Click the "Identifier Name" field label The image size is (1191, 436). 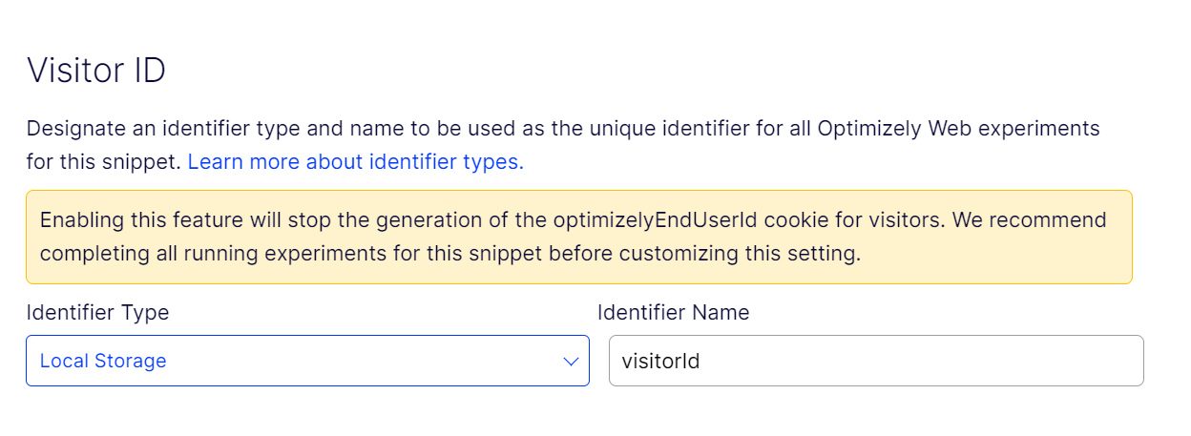673,312
